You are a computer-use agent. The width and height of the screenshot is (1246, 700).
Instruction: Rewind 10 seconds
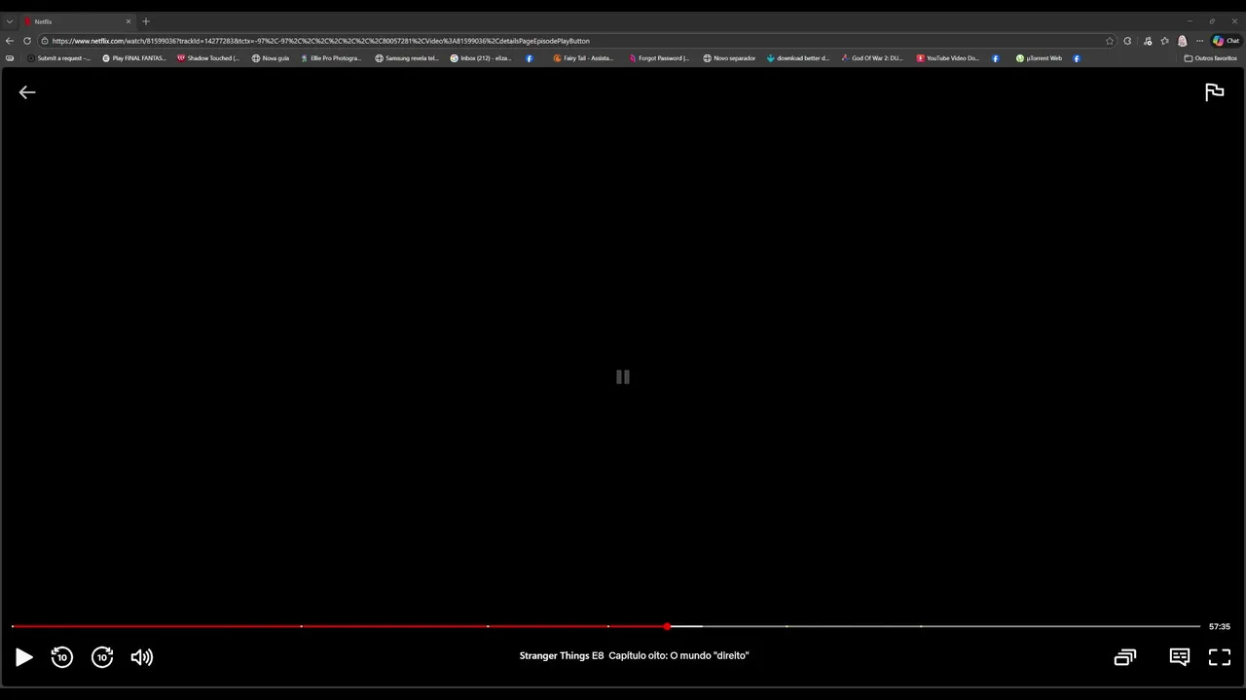pyautogui.click(x=62, y=657)
